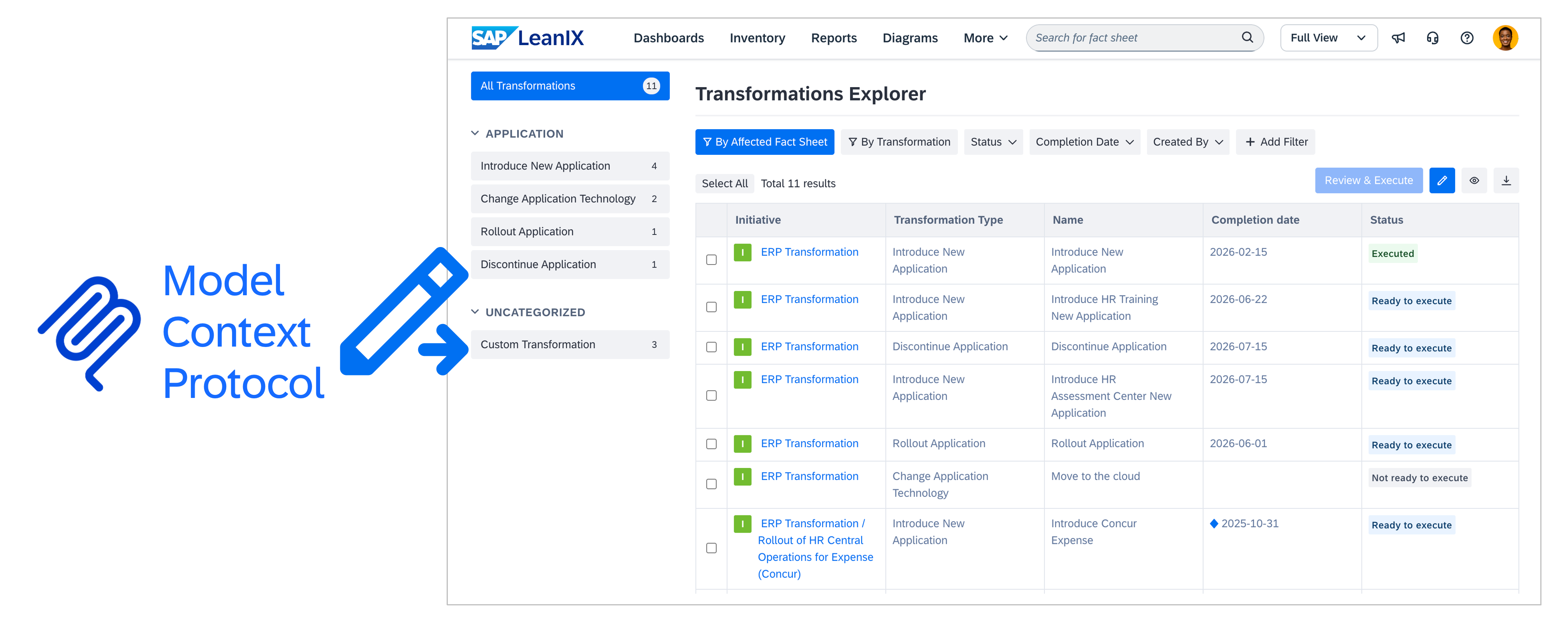Open the More navigation menu

(x=985, y=38)
